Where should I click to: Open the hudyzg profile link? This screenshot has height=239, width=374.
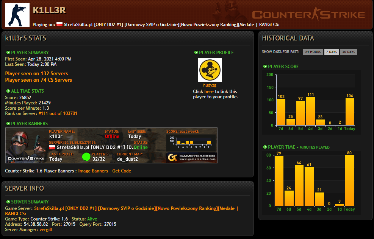pyautogui.click(x=210, y=85)
